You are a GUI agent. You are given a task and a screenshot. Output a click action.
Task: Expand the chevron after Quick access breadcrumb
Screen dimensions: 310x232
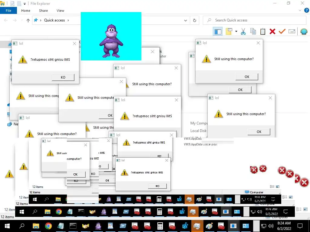tap(68, 20)
